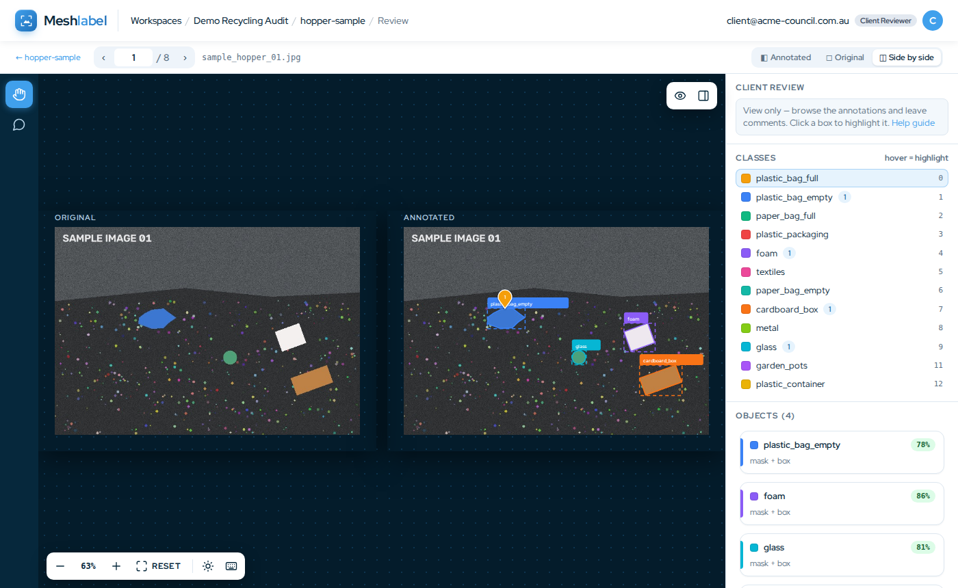Viewport: 958px width, 588px height.
Task: Click the cardboard_box label on annotated image
Action: click(x=671, y=360)
